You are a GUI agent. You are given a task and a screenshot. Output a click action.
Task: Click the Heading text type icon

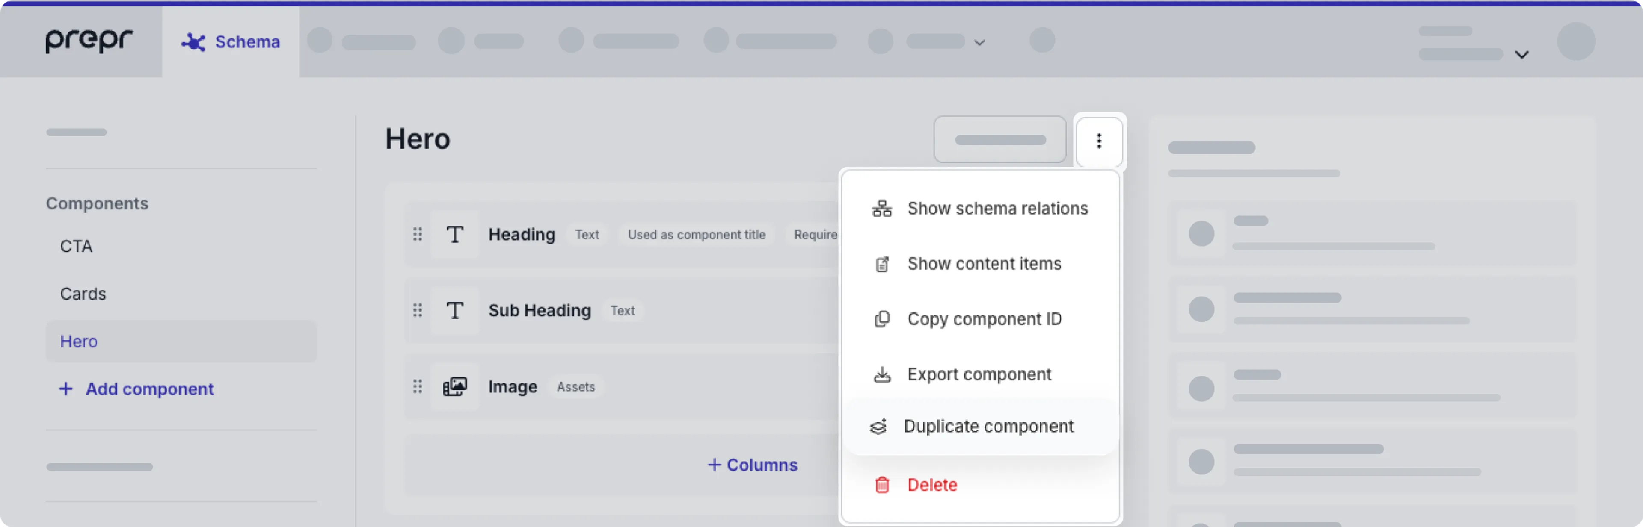455,235
